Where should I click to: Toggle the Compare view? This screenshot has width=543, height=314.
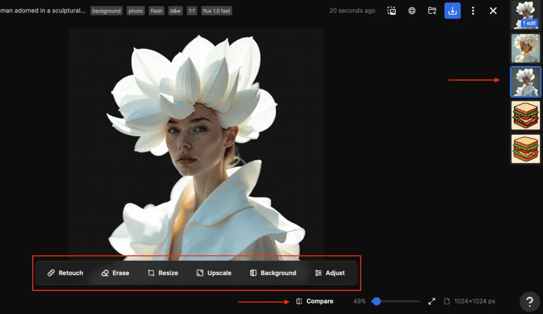pyautogui.click(x=315, y=301)
